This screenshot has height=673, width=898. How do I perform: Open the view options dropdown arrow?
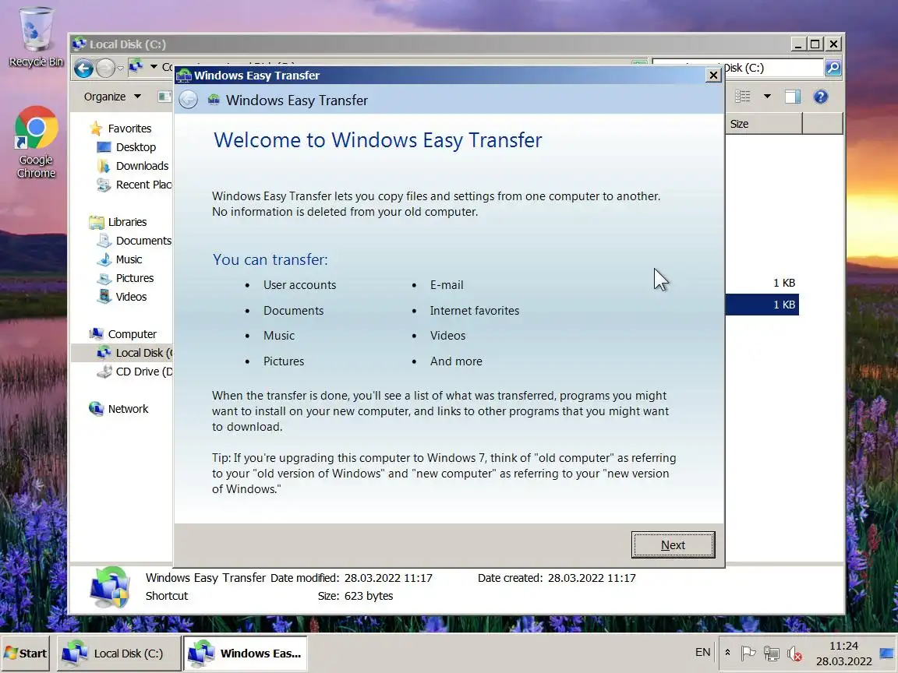coord(767,97)
